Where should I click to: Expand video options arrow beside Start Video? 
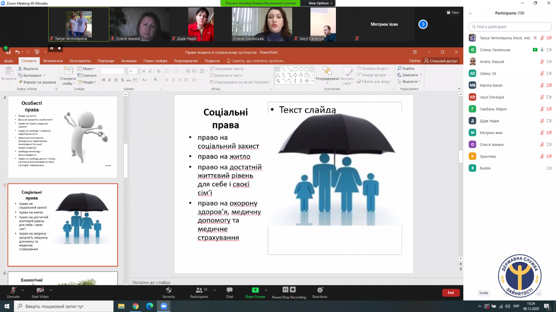pyautogui.click(x=51, y=290)
